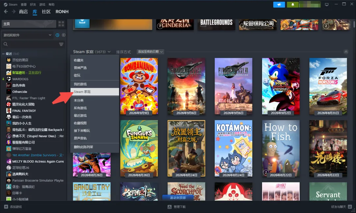Click the 堡垒：猎鹰战纪 game icon
The image size is (356, 213).
pyautogui.click(x=9, y=187)
